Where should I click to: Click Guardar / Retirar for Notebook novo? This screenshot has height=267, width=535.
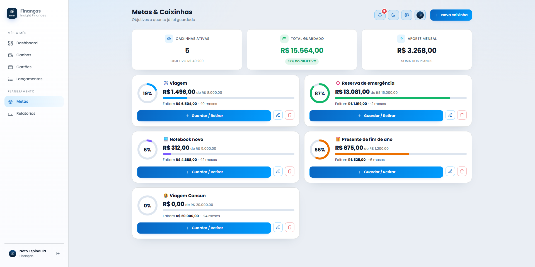[204, 172]
